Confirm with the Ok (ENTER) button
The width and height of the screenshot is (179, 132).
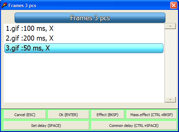click(x=69, y=115)
